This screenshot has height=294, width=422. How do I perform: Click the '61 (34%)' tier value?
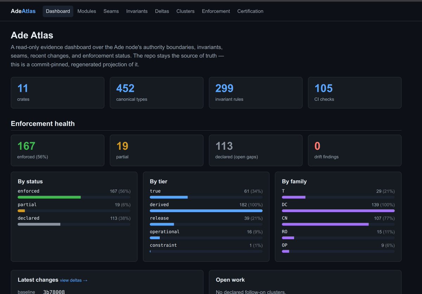pos(253,191)
